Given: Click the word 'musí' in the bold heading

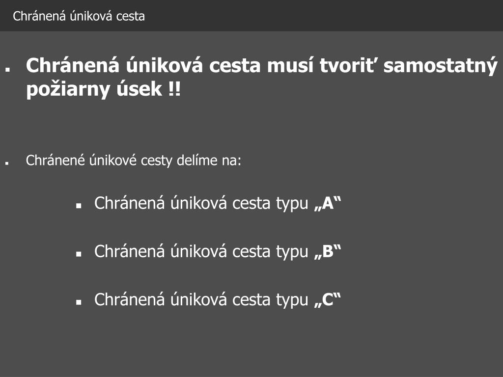Looking at the screenshot, I should pyautogui.click(x=290, y=65).
